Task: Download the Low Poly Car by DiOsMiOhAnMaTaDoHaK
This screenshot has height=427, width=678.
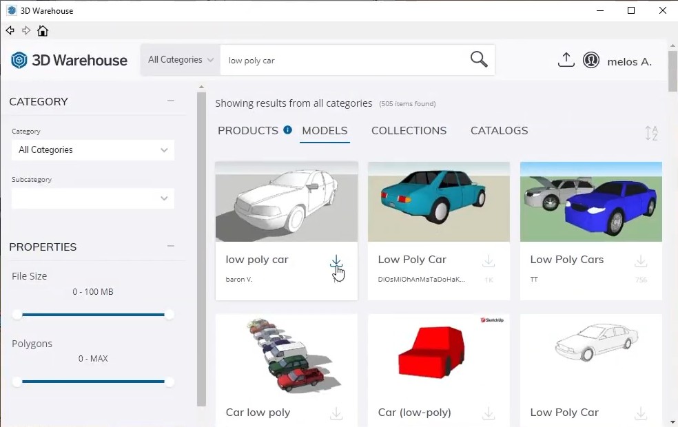Action: coord(489,261)
